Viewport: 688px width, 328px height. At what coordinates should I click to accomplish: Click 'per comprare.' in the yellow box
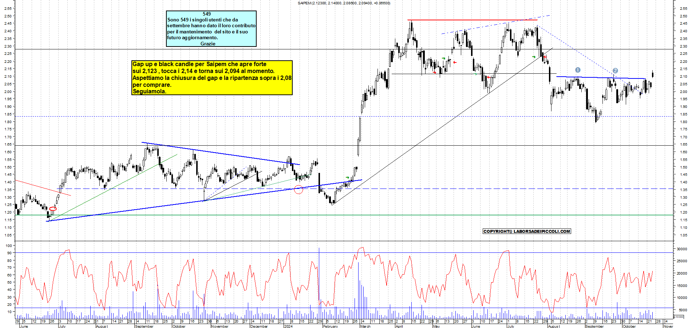tap(152, 85)
